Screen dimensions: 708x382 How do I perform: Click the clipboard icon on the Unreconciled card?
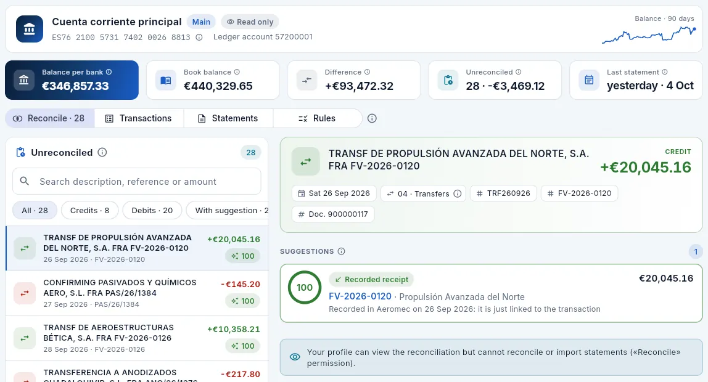(x=448, y=80)
